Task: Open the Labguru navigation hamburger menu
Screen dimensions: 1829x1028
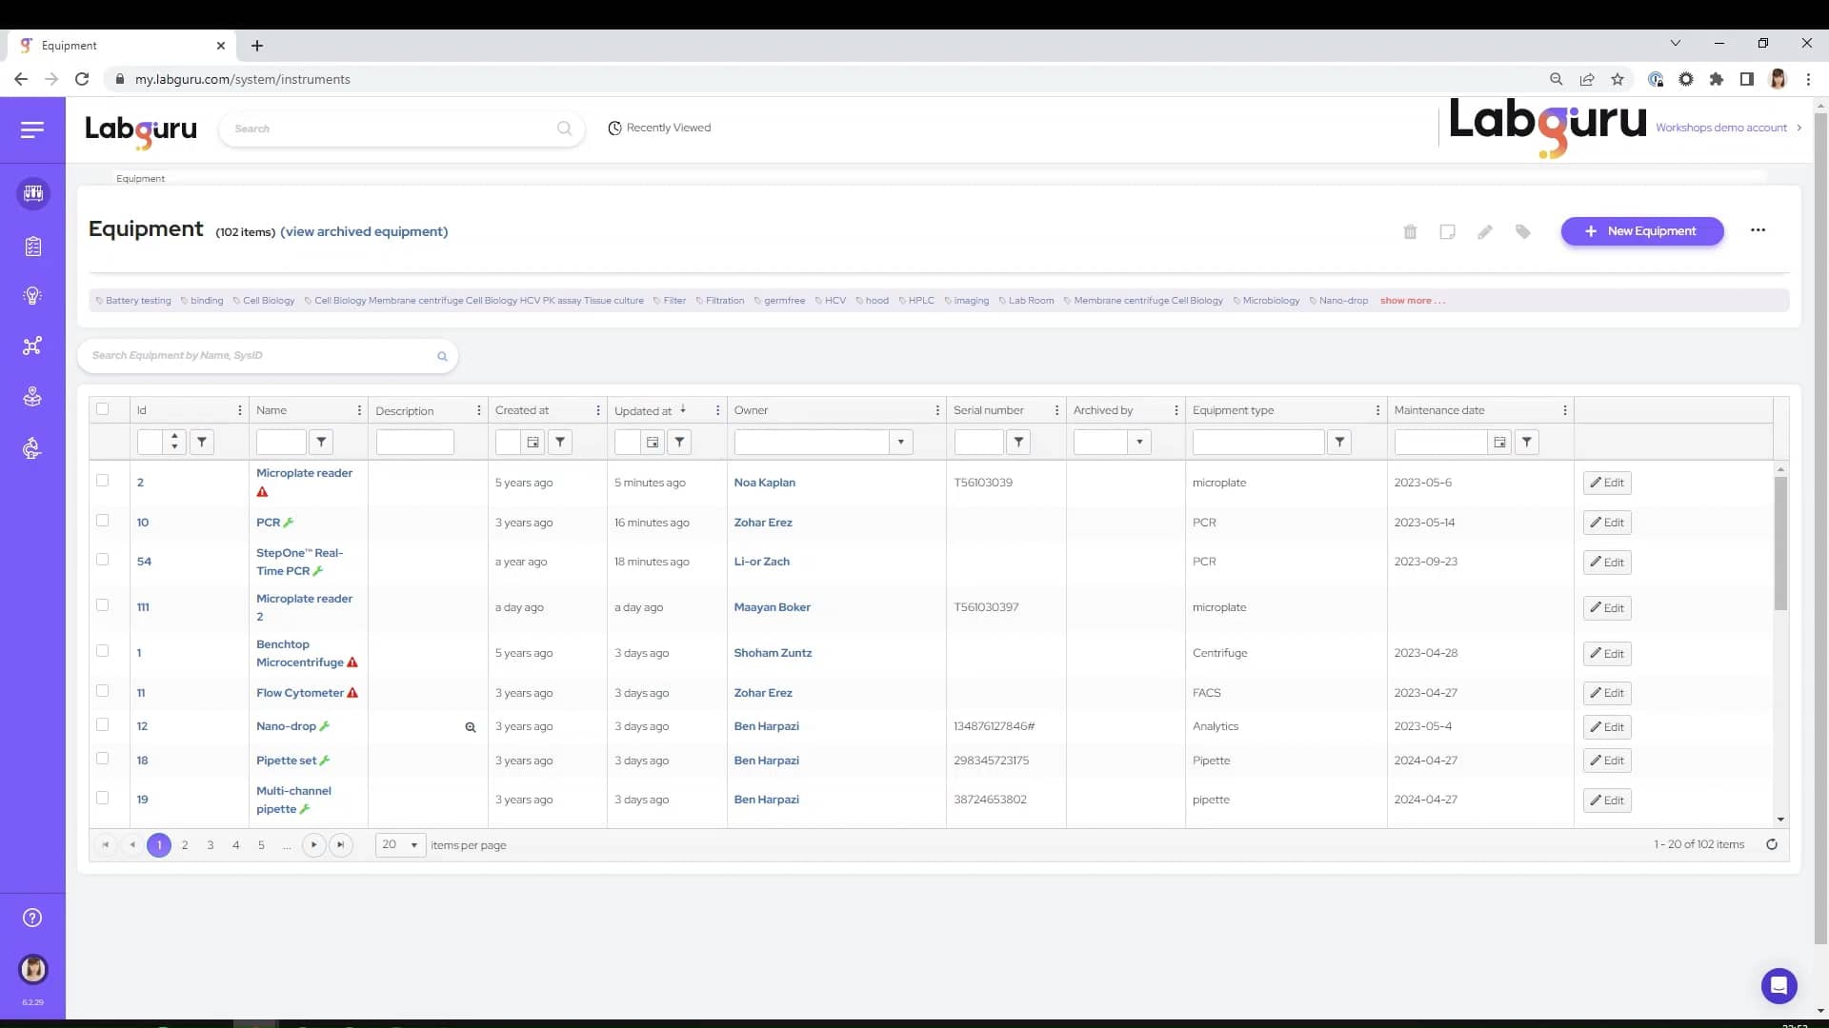Action: [x=32, y=129]
